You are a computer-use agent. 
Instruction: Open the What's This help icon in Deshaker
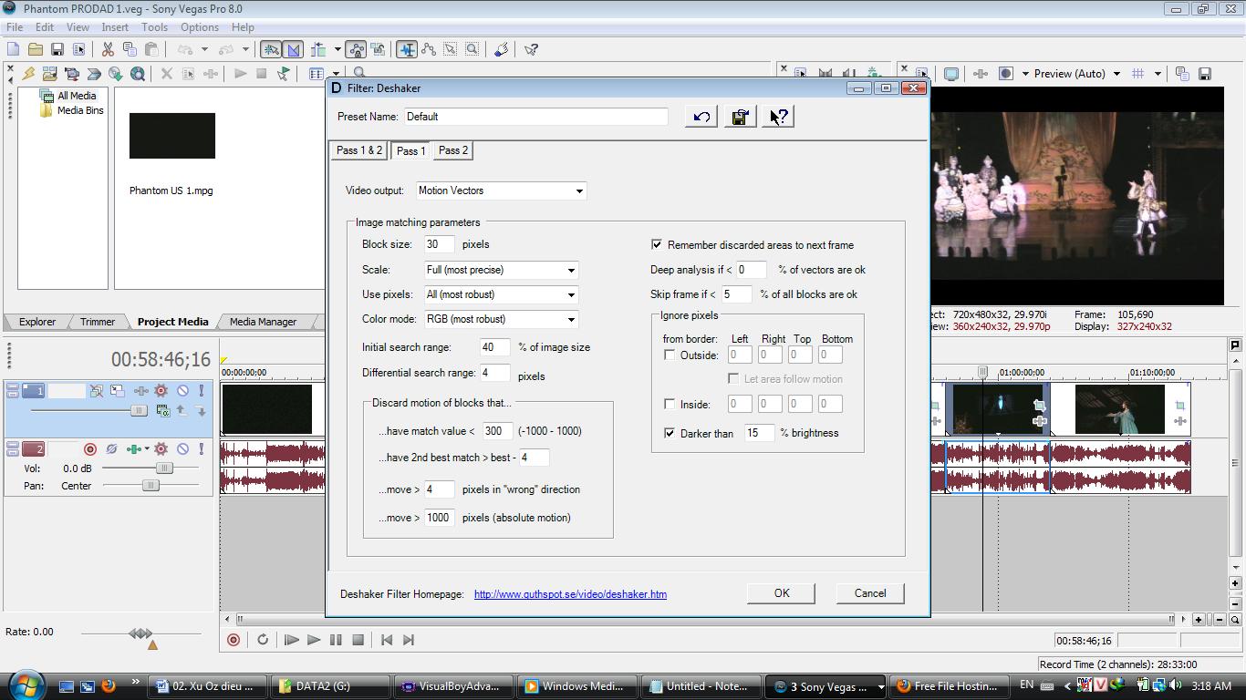pyautogui.click(x=778, y=117)
